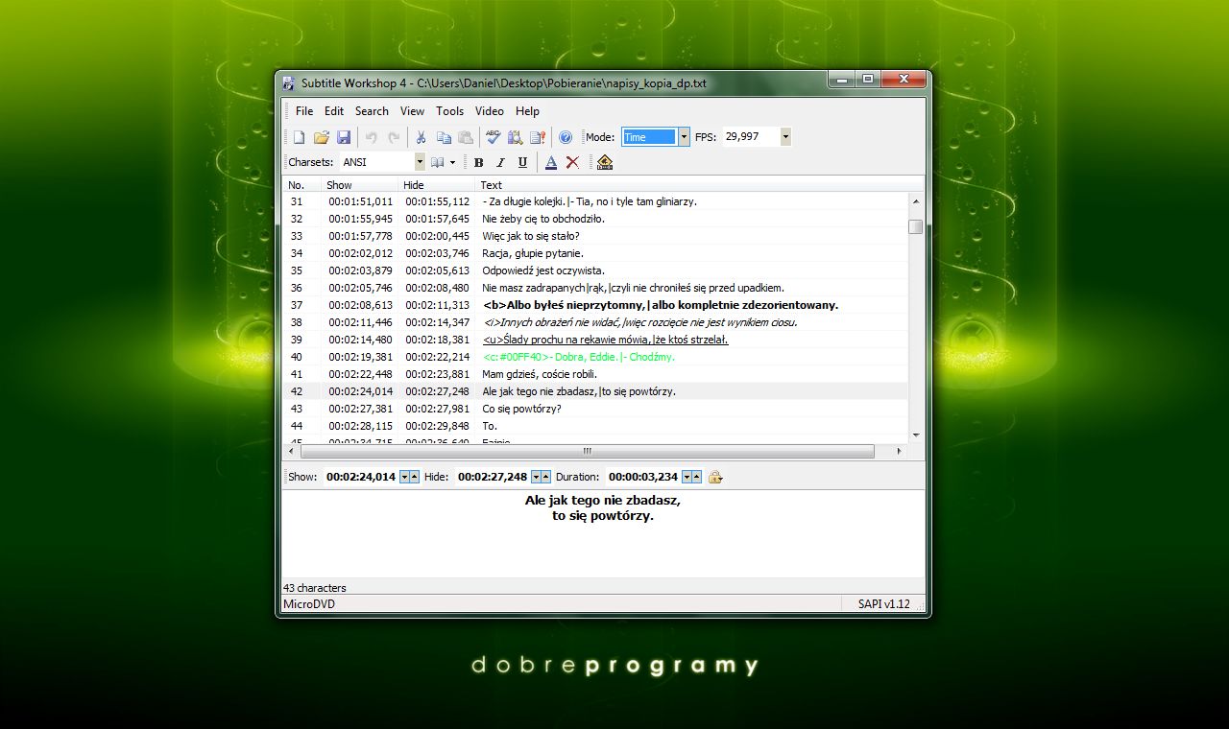This screenshot has width=1229, height=729.
Task: Decrease the Show time with down arrow
Action: [404, 477]
